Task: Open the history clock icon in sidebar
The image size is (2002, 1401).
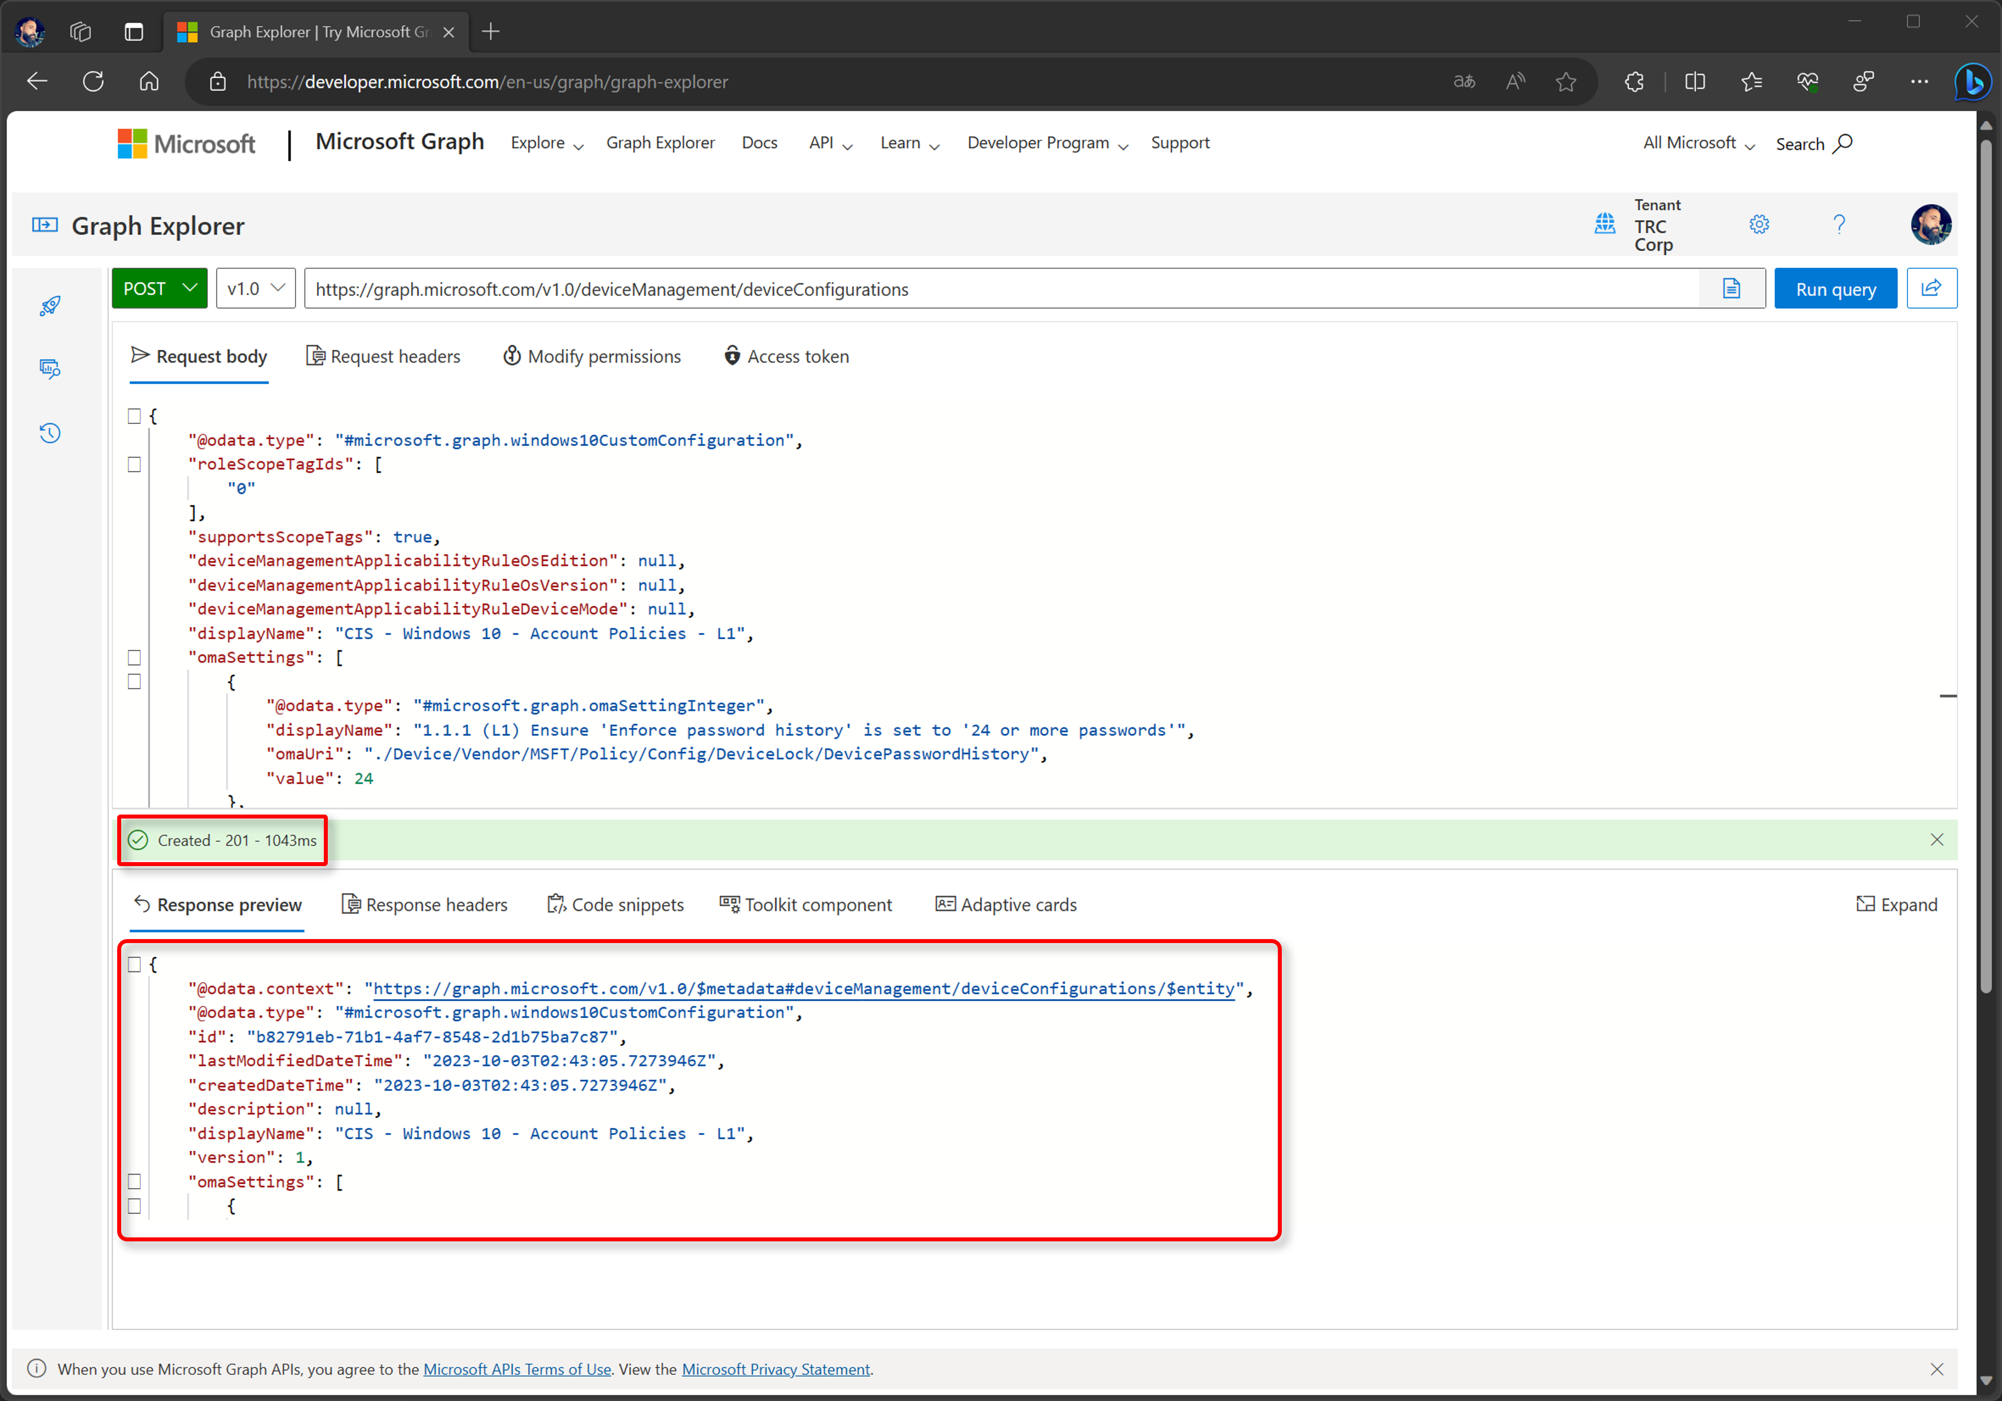Action: click(50, 433)
